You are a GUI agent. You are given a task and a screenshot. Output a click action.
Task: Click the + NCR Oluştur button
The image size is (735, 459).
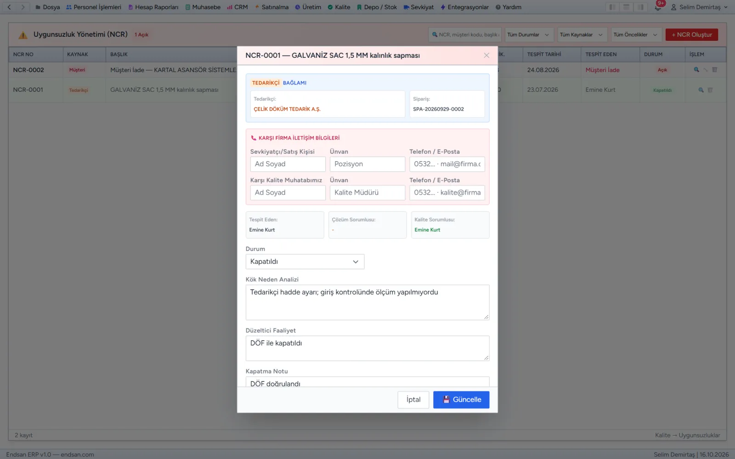(x=692, y=35)
